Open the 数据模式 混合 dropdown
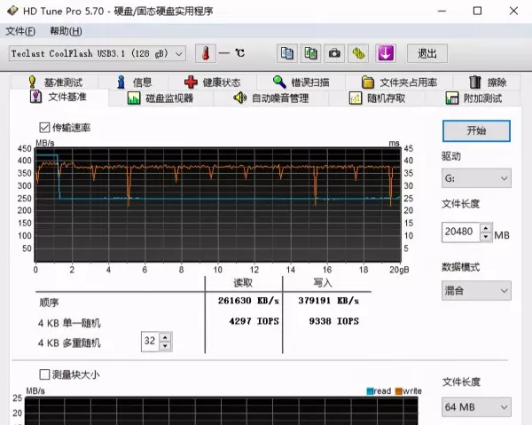The image size is (532, 425). 476,290
